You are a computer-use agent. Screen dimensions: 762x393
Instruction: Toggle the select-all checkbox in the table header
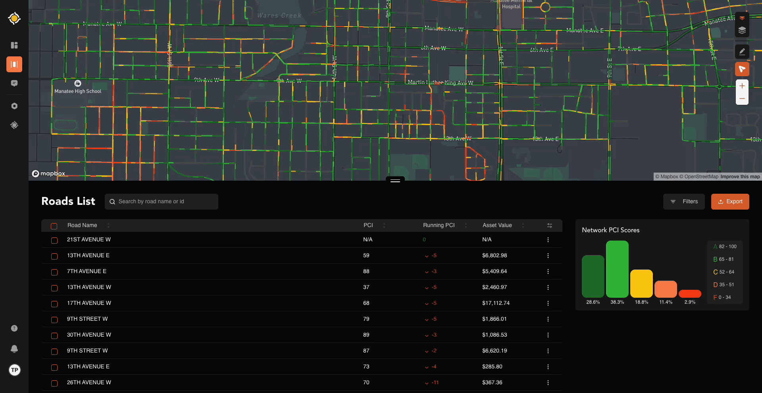click(54, 226)
